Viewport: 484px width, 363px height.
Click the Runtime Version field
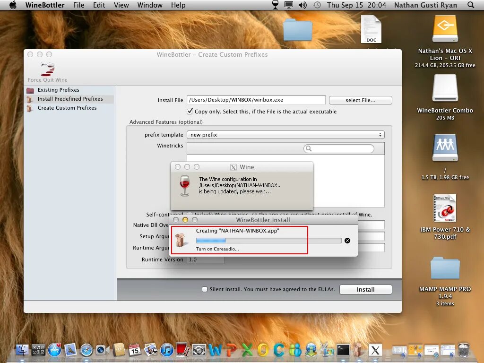(205, 259)
